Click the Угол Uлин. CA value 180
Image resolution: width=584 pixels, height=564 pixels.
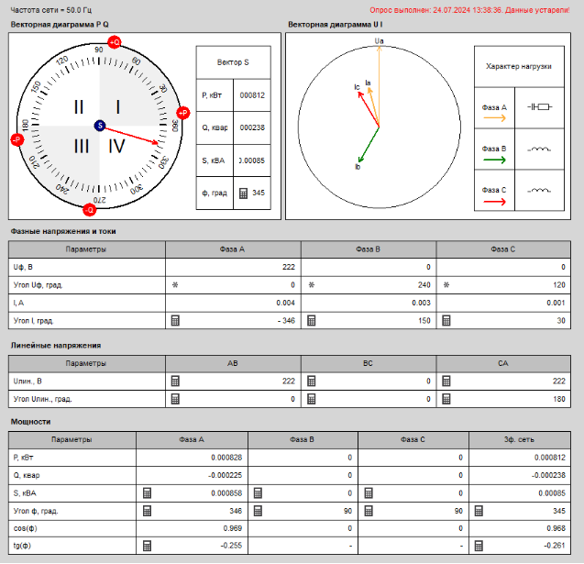559,399
